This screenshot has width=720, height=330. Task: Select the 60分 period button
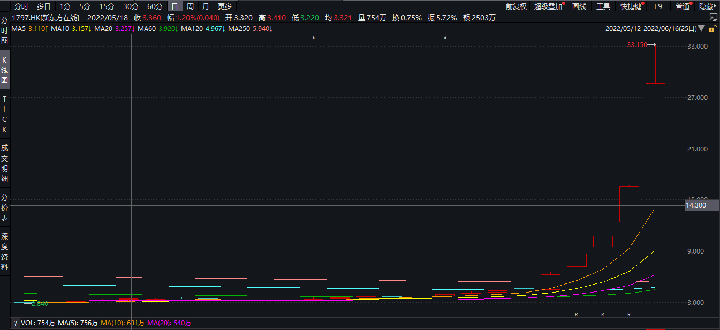tap(155, 6)
